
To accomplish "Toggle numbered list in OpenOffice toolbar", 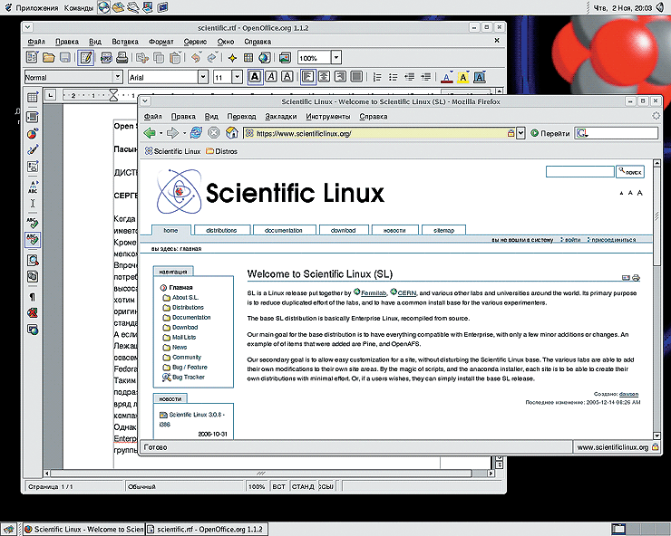I will 377,77.
